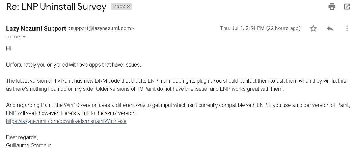Screen dimensions: 354x154
Task: Click the signature name Guillaume Stordeur
Action: click(x=28, y=146)
